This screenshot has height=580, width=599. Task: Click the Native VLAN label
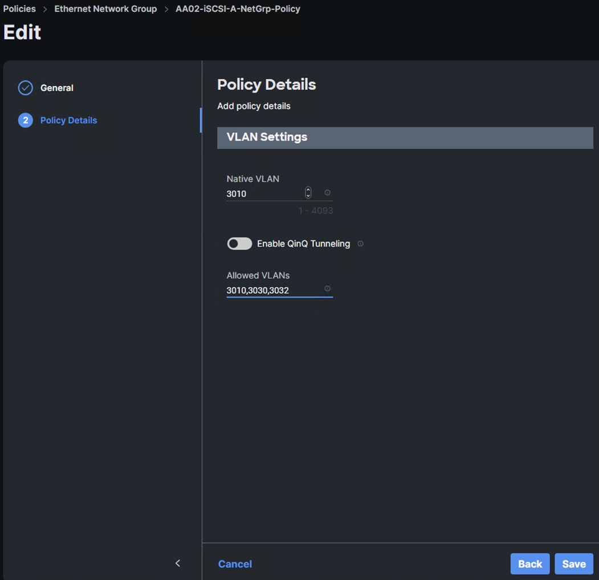[x=253, y=179]
